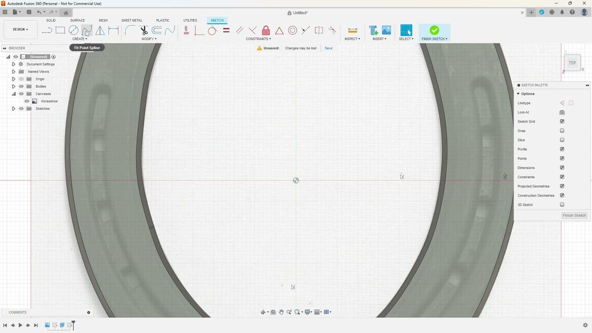This screenshot has height=333, width=592.
Task: Apply the Symmetry constraint
Action: (x=319, y=31)
